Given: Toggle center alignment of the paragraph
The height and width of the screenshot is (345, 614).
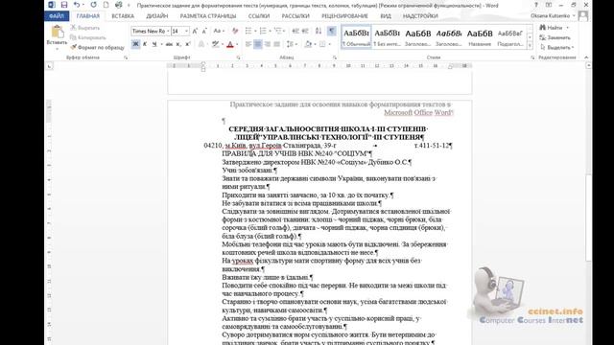Looking at the screenshot, I should (258, 44).
